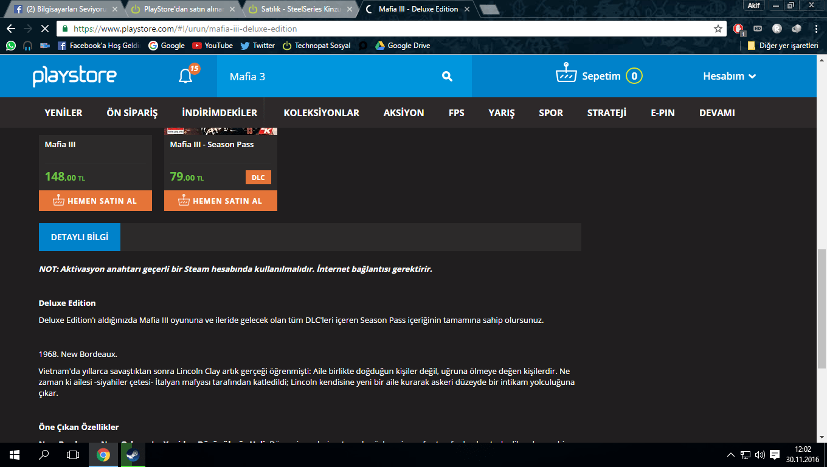
Task: Open a new browser tab
Action: point(489,9)
